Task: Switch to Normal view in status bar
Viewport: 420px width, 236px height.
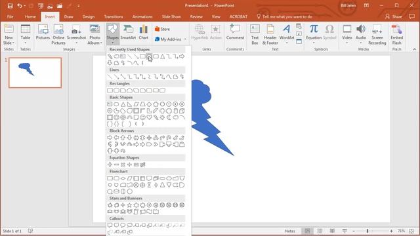Action: coord(307,231)
